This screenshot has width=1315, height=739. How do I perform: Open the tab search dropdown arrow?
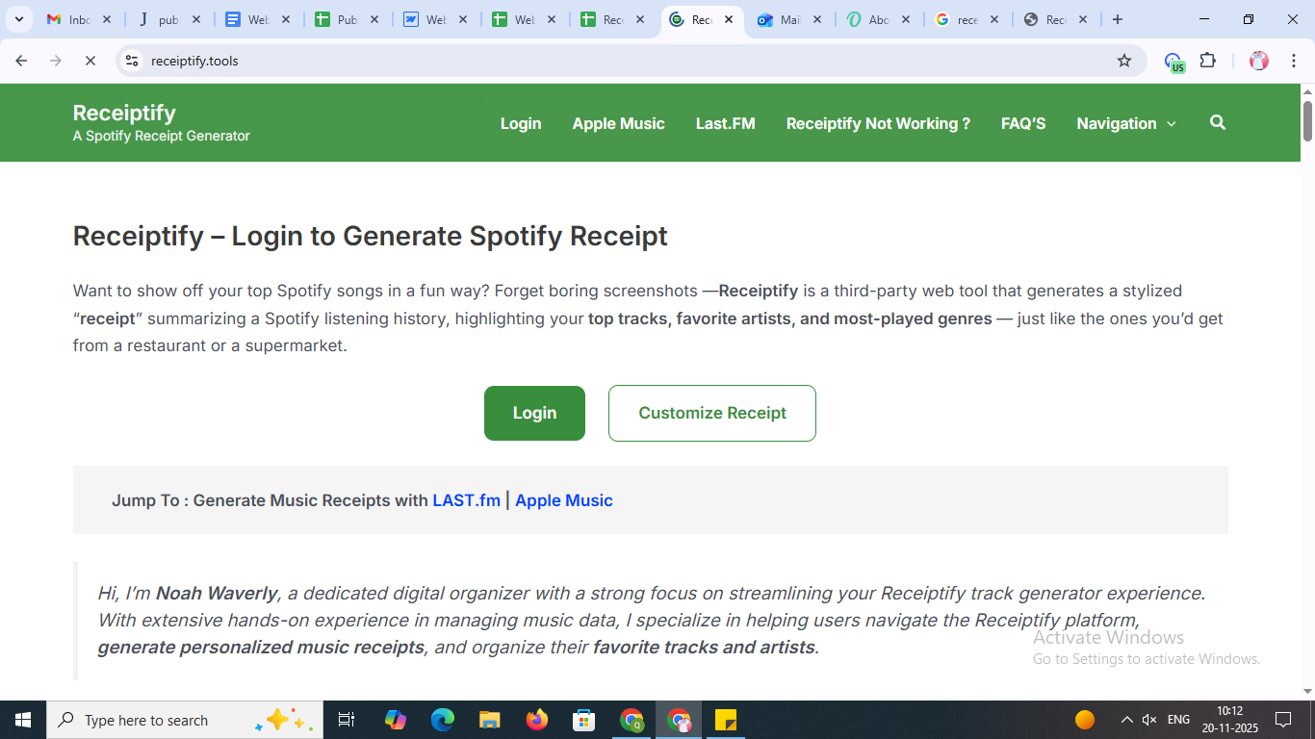click(18, 19)
